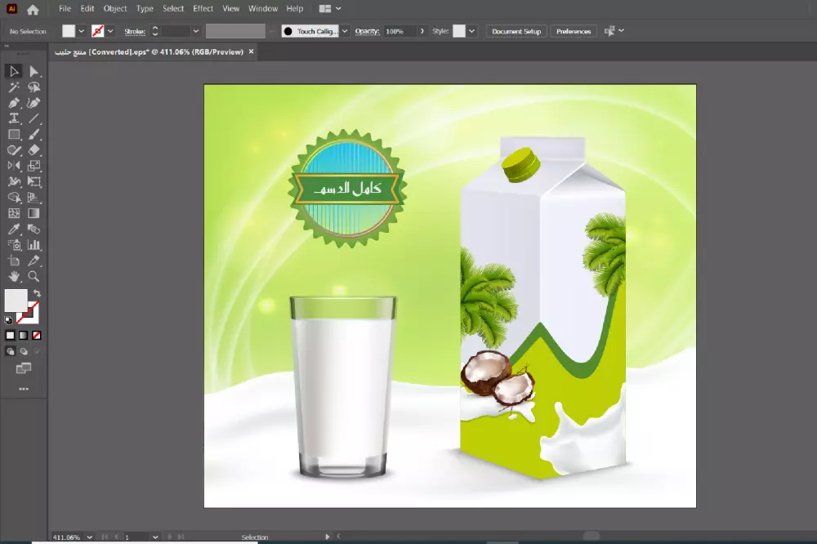Select the Eraser tool
817x544 pixels.
click(x=35, y=149)
